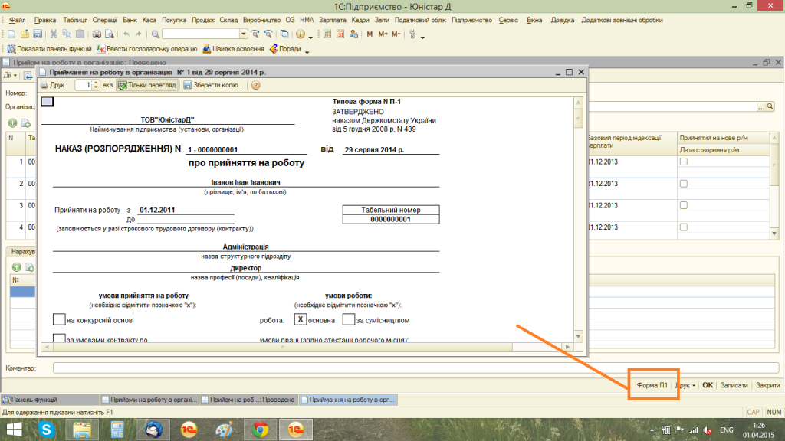Image resolution: width=785 pixels, height=441 pixels.
Task: Open Skype from the taskbar
Action: coord(47,430)
